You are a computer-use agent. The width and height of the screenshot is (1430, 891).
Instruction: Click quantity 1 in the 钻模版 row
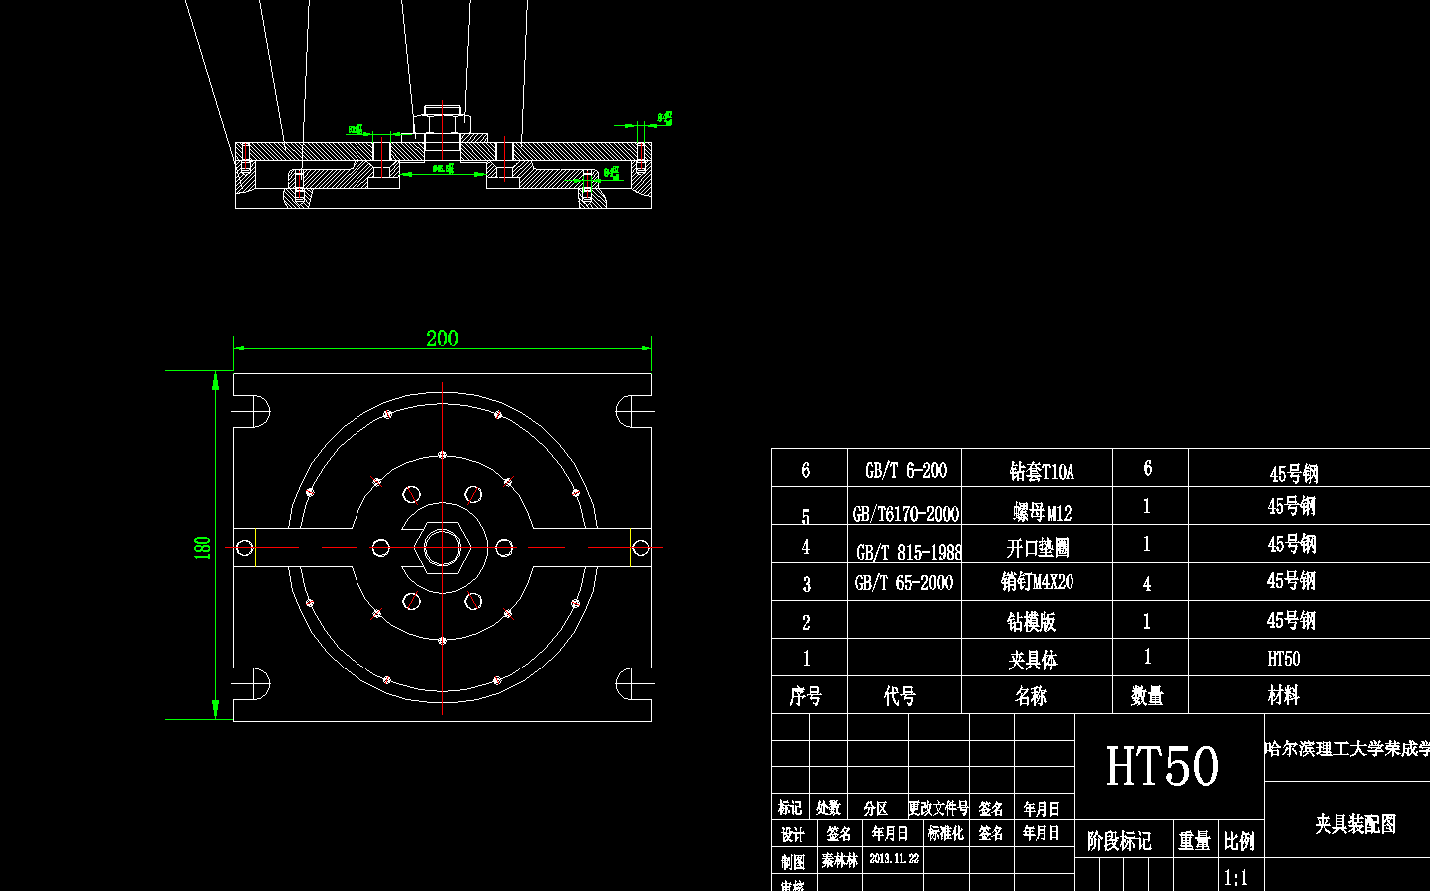(x=1147, y=622)
